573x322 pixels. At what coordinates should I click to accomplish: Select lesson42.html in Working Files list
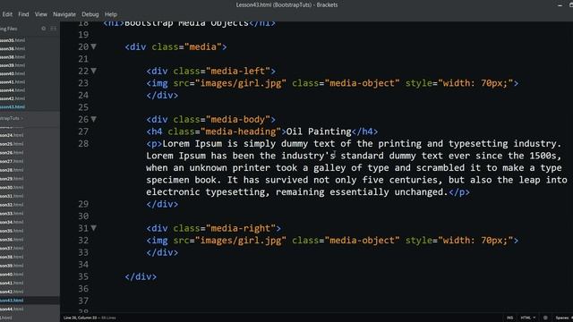point(13,98)
